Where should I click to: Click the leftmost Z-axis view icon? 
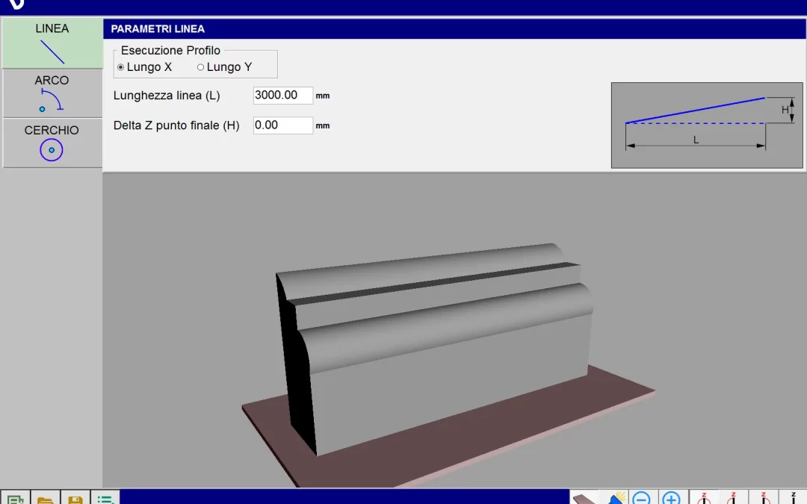pos(702,498)
